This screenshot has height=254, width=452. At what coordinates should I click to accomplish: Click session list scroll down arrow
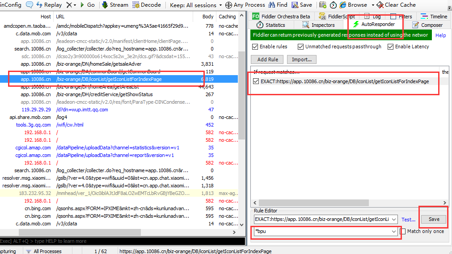(x=241, y=224)
